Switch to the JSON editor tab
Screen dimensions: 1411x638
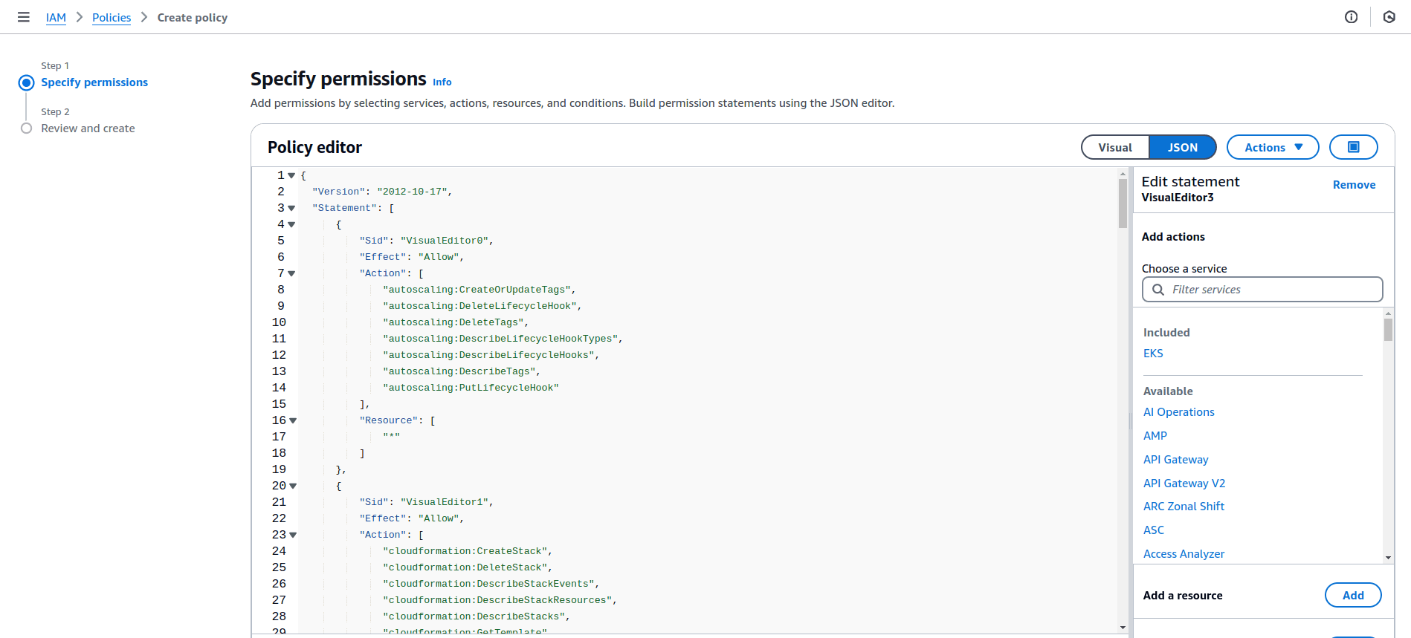1182,147
